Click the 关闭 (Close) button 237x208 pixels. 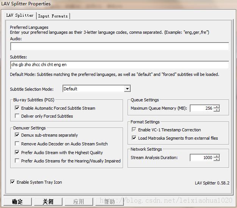click(48, 202)
